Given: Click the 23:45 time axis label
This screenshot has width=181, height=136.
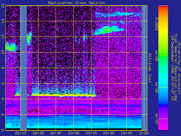Looking at the screenshot, I should (126, 133).
